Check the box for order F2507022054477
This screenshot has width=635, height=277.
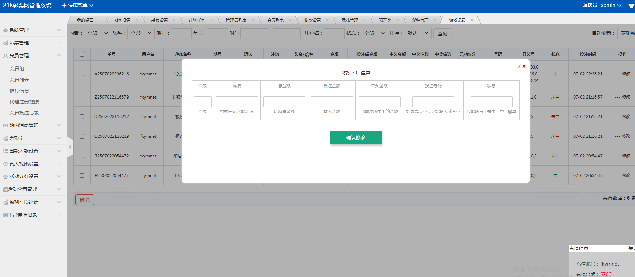(x=82, y=176)
